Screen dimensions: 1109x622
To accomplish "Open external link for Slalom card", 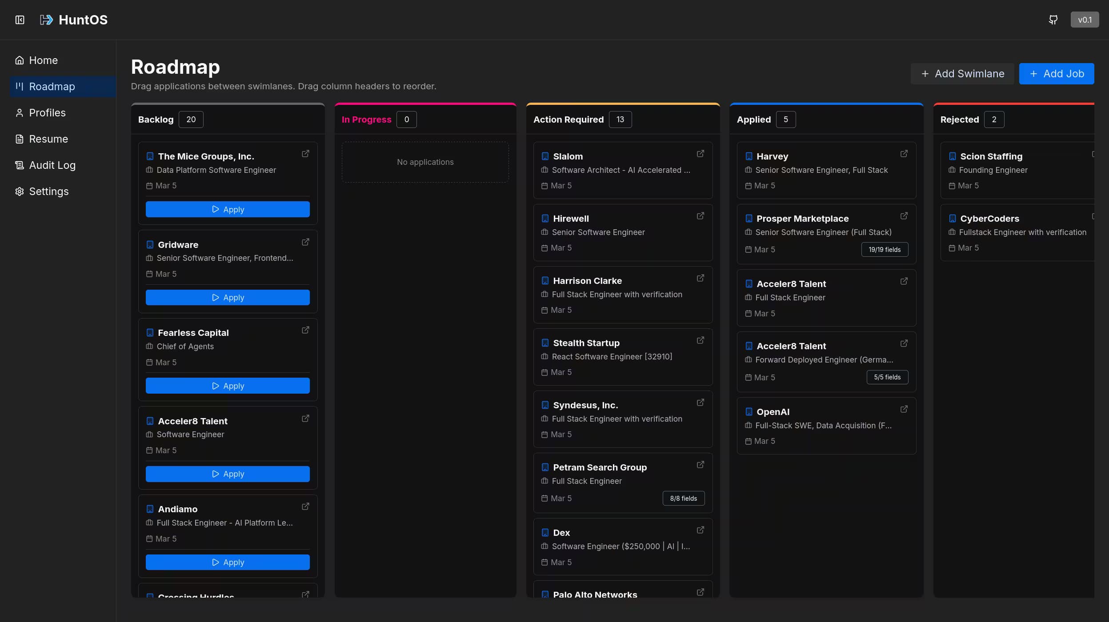I will click(x=700, y=154).
